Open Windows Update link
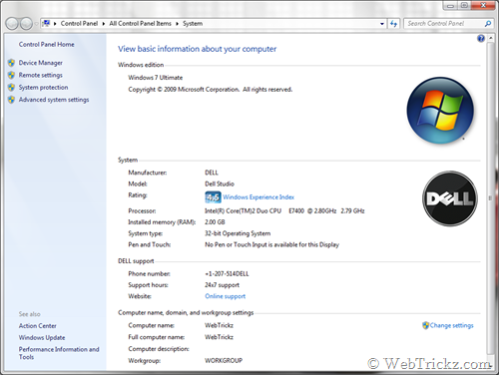Image resolution: width=499 pixels, height=375 pixels. point(42,338)
